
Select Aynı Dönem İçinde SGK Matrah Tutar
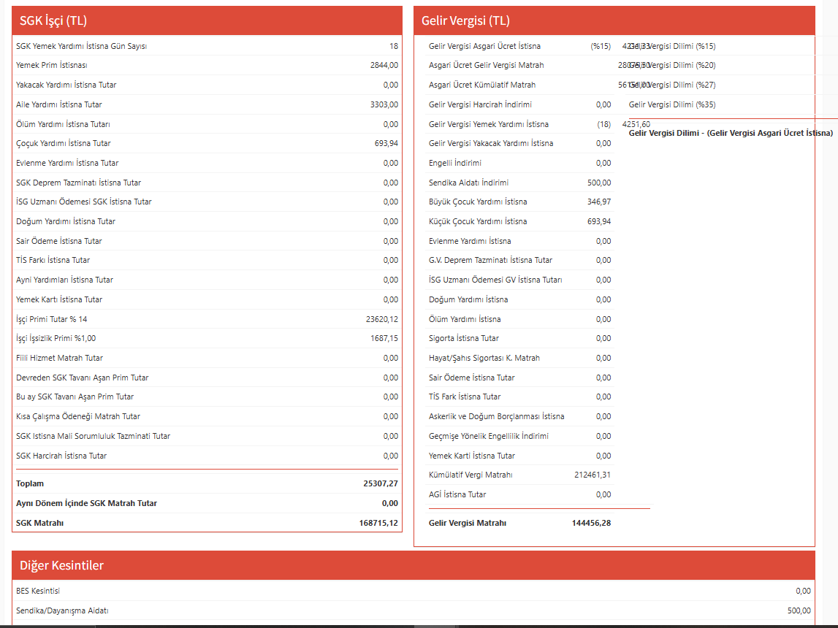coord(86,503)
